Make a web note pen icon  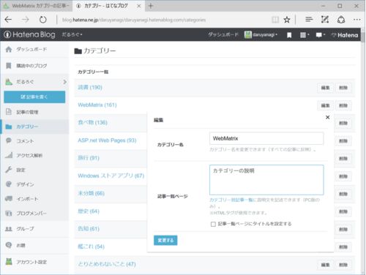[x=325, y=20]
